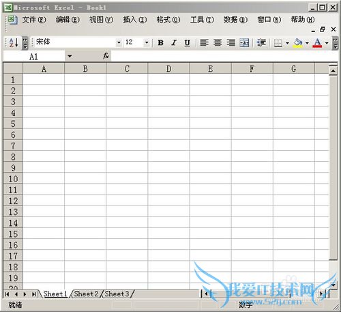Open the 编辑(E) menu
This screenshot has width=341, height=312.
tap(68, 20)
